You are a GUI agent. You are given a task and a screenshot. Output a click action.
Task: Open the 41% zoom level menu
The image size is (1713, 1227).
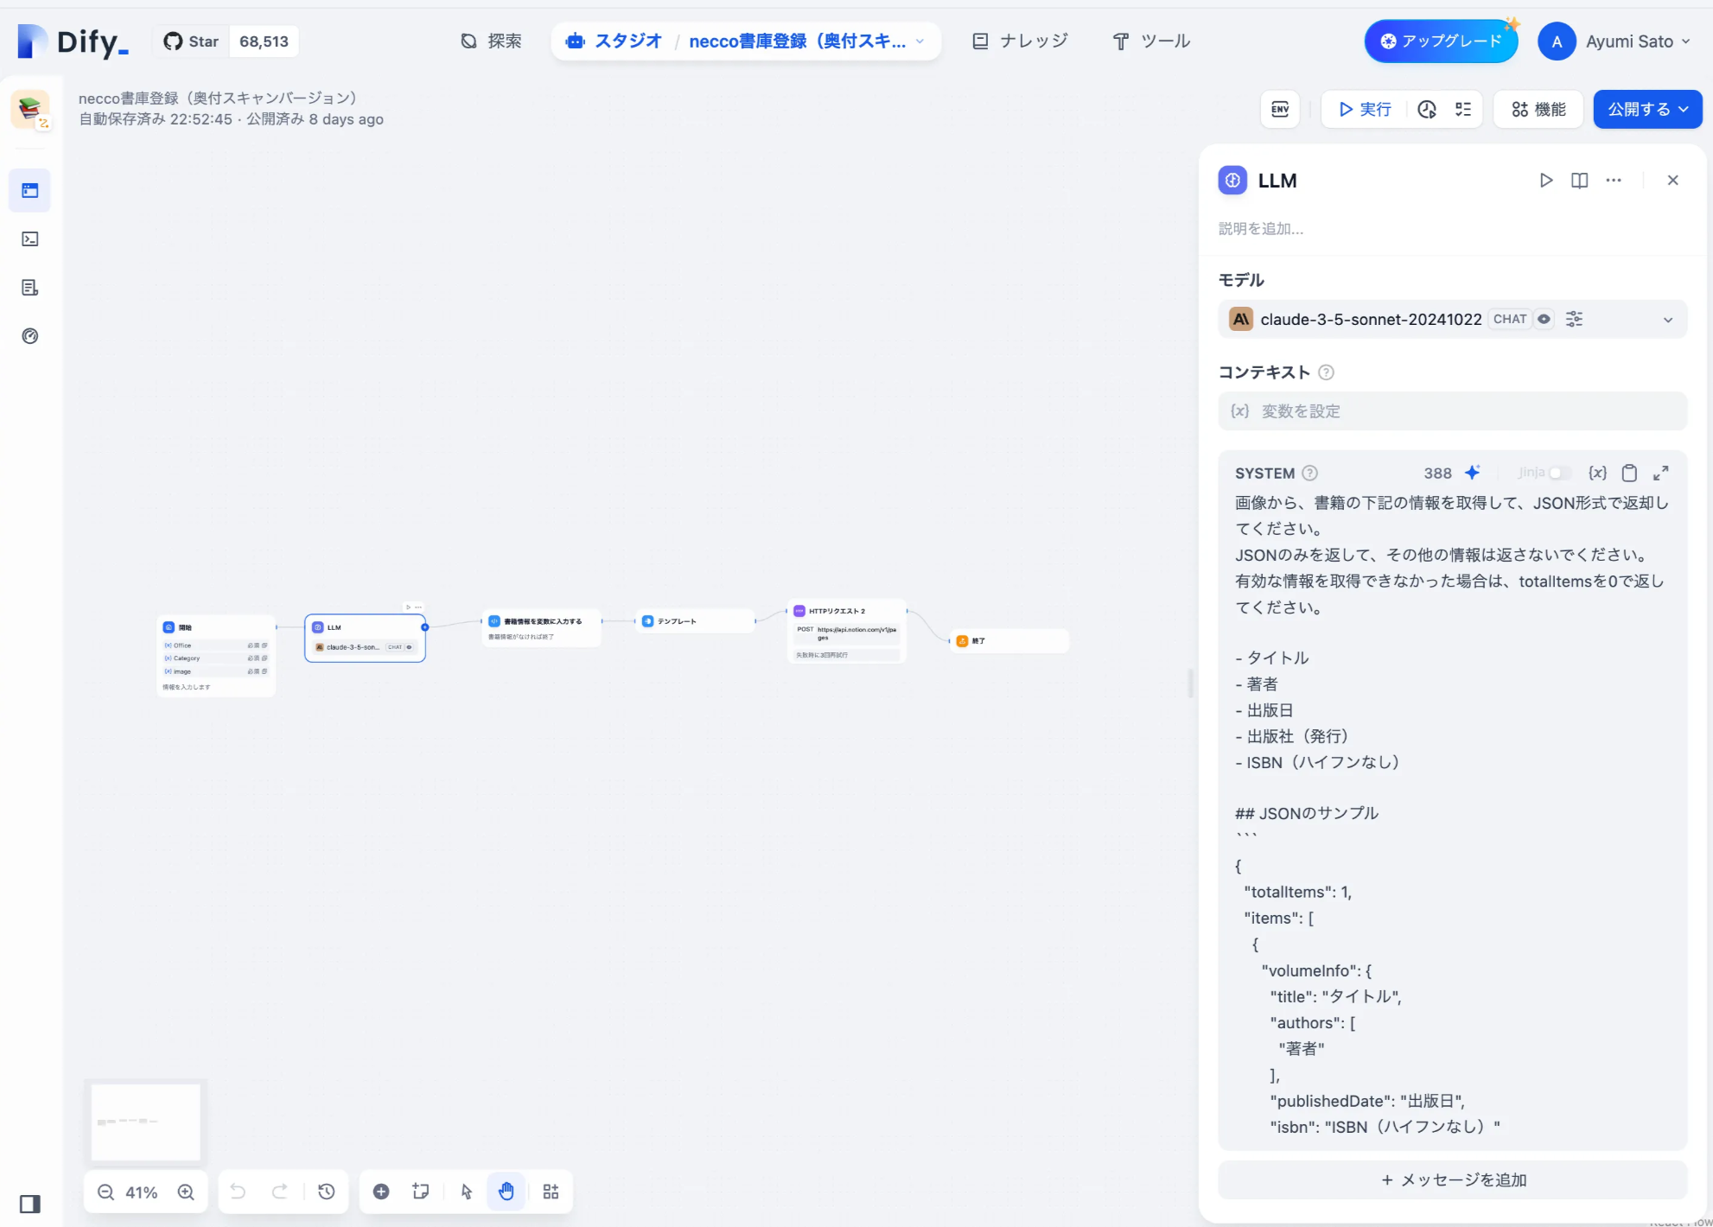pyautogui.click(x=142, y=1192)
